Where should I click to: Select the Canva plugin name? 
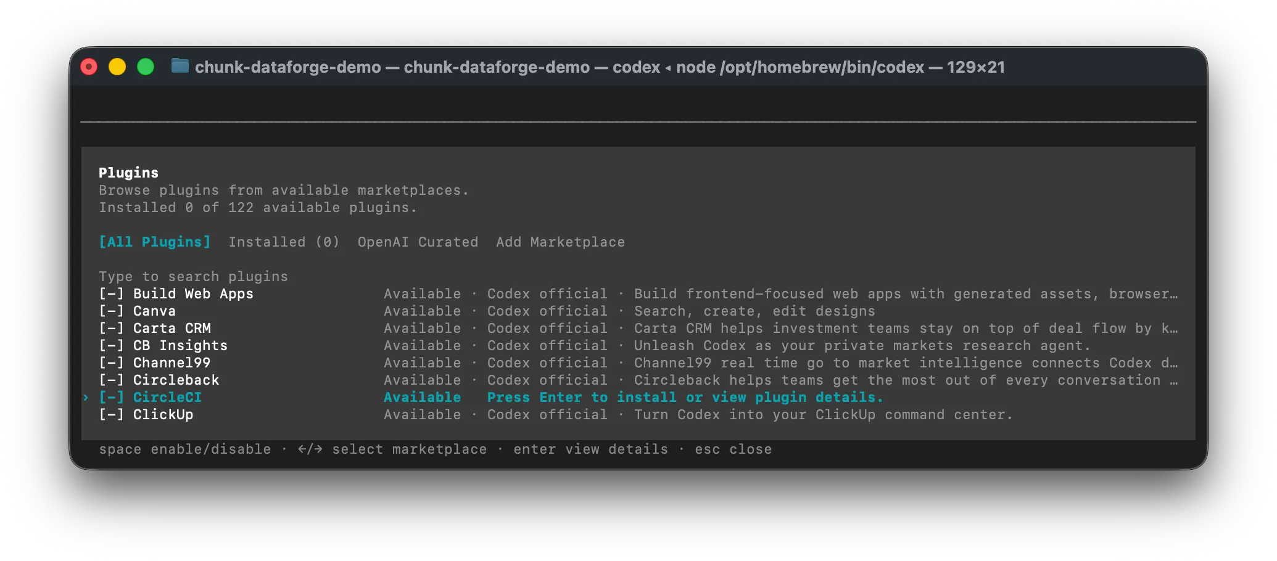154,311
